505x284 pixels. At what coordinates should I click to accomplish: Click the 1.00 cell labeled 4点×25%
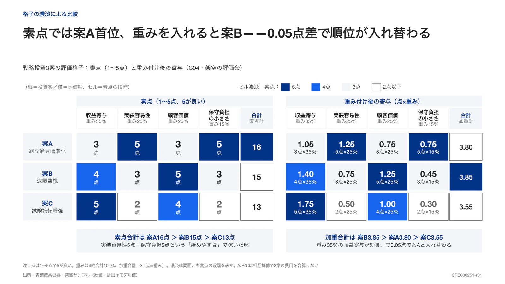(387, 207)
